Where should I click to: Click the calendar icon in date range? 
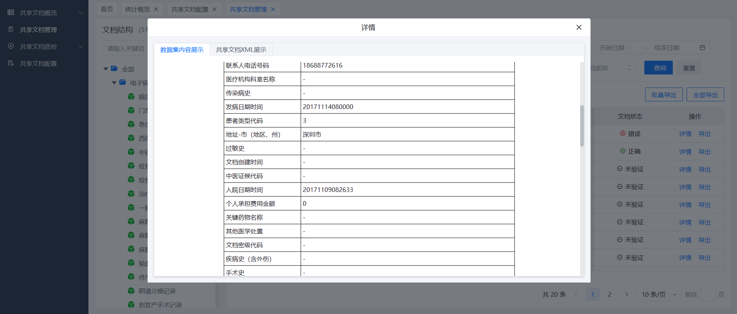pos(702,48)
